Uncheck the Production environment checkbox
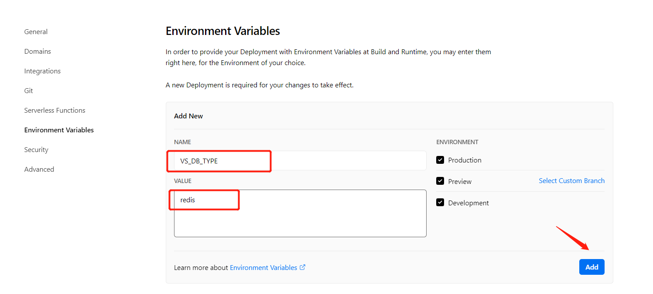653x294 pixels. (x=440, y=160)
